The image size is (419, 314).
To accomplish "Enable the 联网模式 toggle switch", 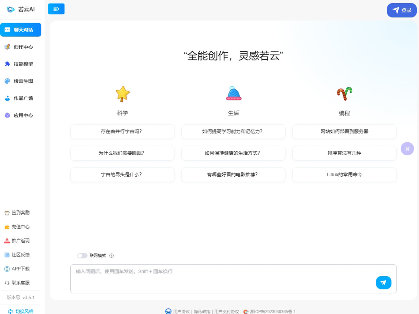I will [82, 256].
